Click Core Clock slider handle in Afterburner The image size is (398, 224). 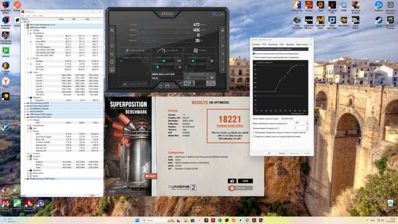164,61
